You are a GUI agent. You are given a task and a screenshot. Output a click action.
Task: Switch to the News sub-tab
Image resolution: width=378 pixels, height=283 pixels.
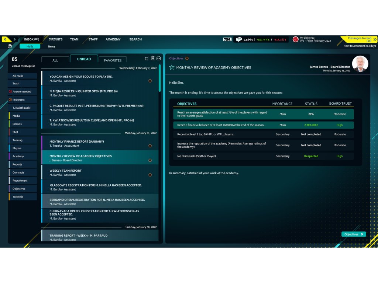(x=52, y=46)
